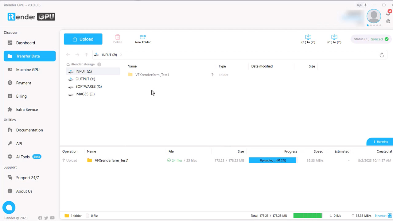
Task: Open the Documentation page
Action: (x=30, y=130)
